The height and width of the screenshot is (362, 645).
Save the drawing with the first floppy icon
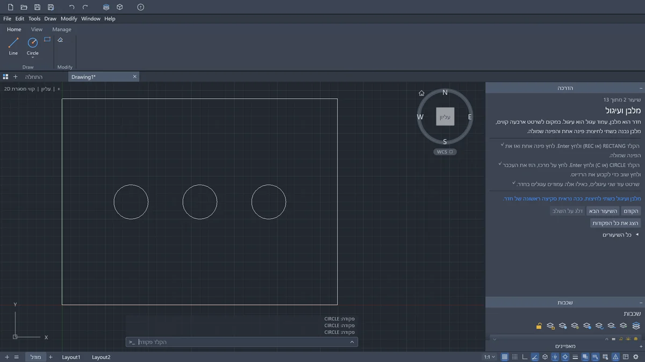point(37,7)
